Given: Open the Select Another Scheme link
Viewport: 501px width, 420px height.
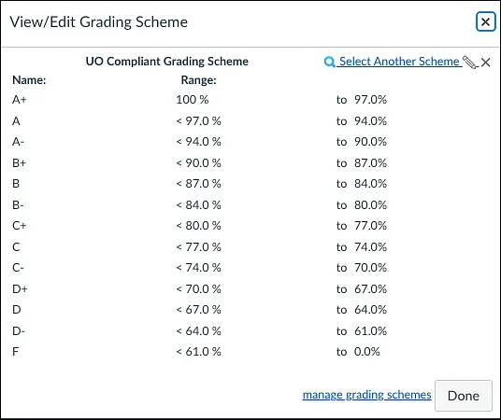Looking at the screenshot, I should 399,62.
